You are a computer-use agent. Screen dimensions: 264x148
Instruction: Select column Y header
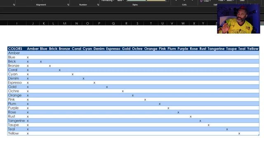203,23
